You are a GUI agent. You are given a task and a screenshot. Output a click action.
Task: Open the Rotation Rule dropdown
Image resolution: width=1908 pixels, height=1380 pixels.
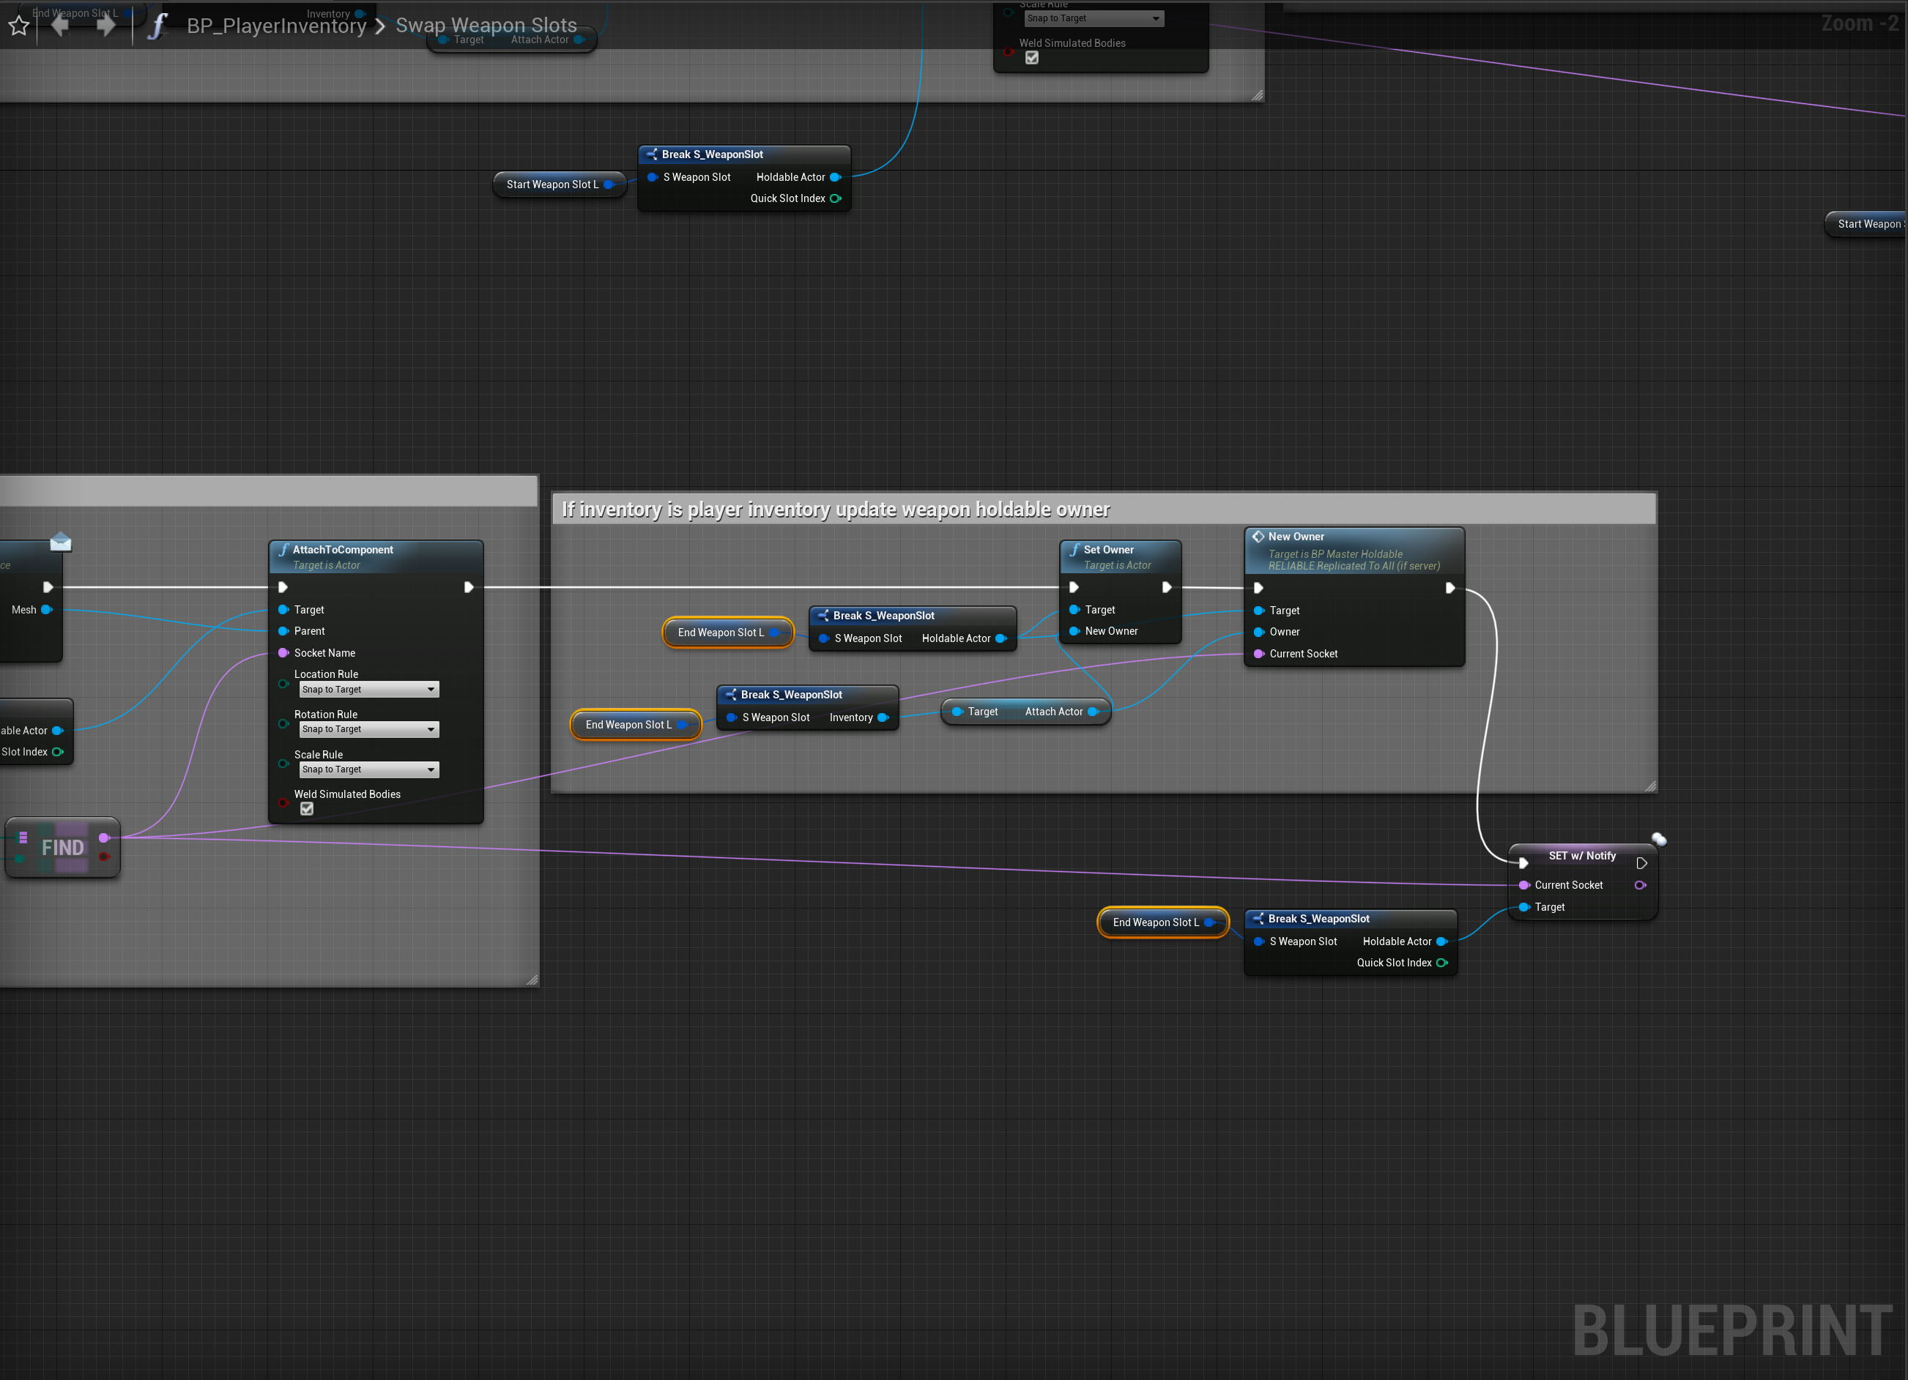click(368, 729)
